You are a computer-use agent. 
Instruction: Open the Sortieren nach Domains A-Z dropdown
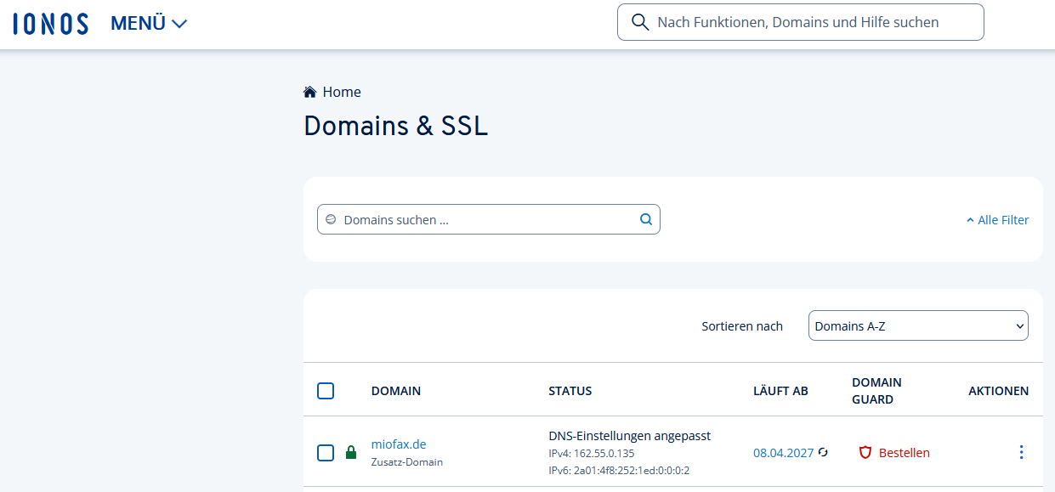click(x=917, y=325)
